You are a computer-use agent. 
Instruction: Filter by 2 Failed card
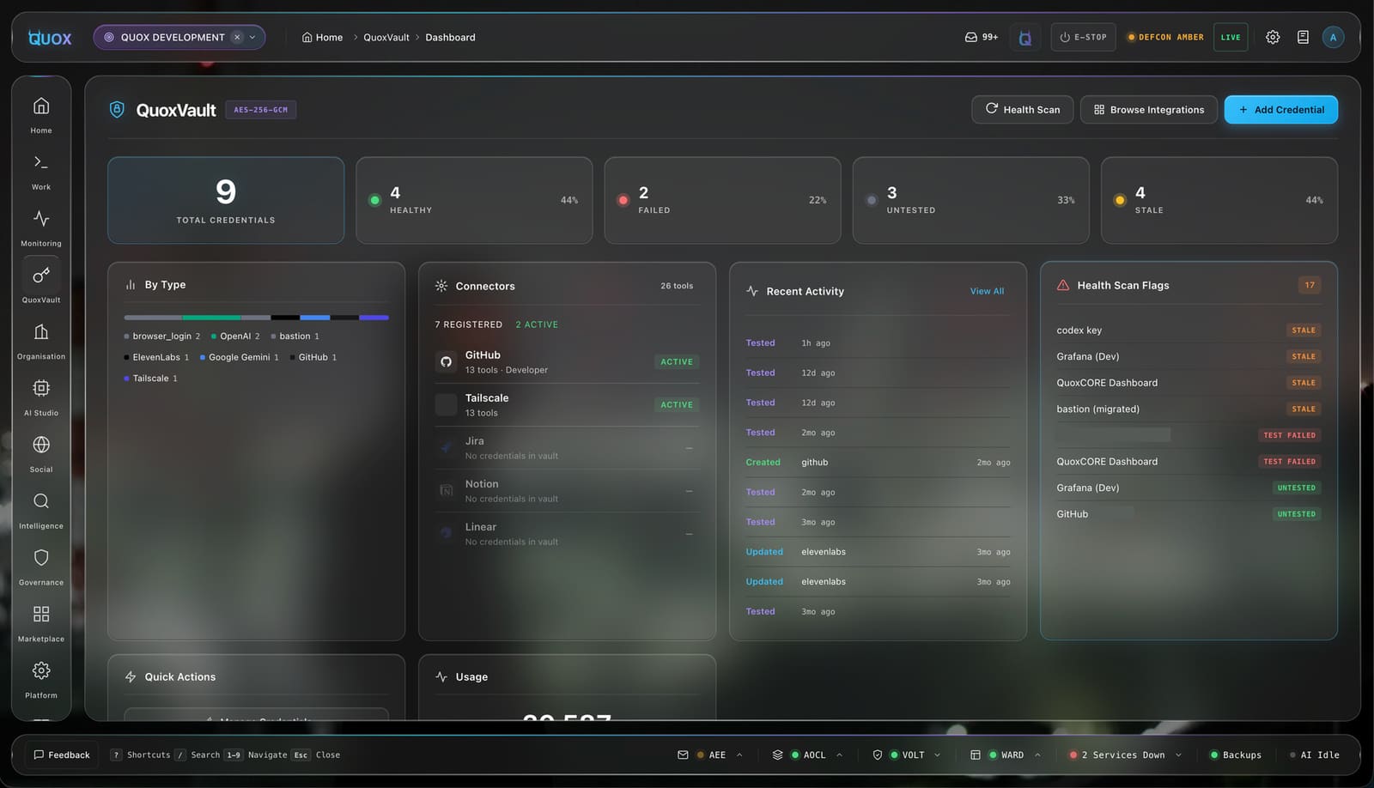722,200
